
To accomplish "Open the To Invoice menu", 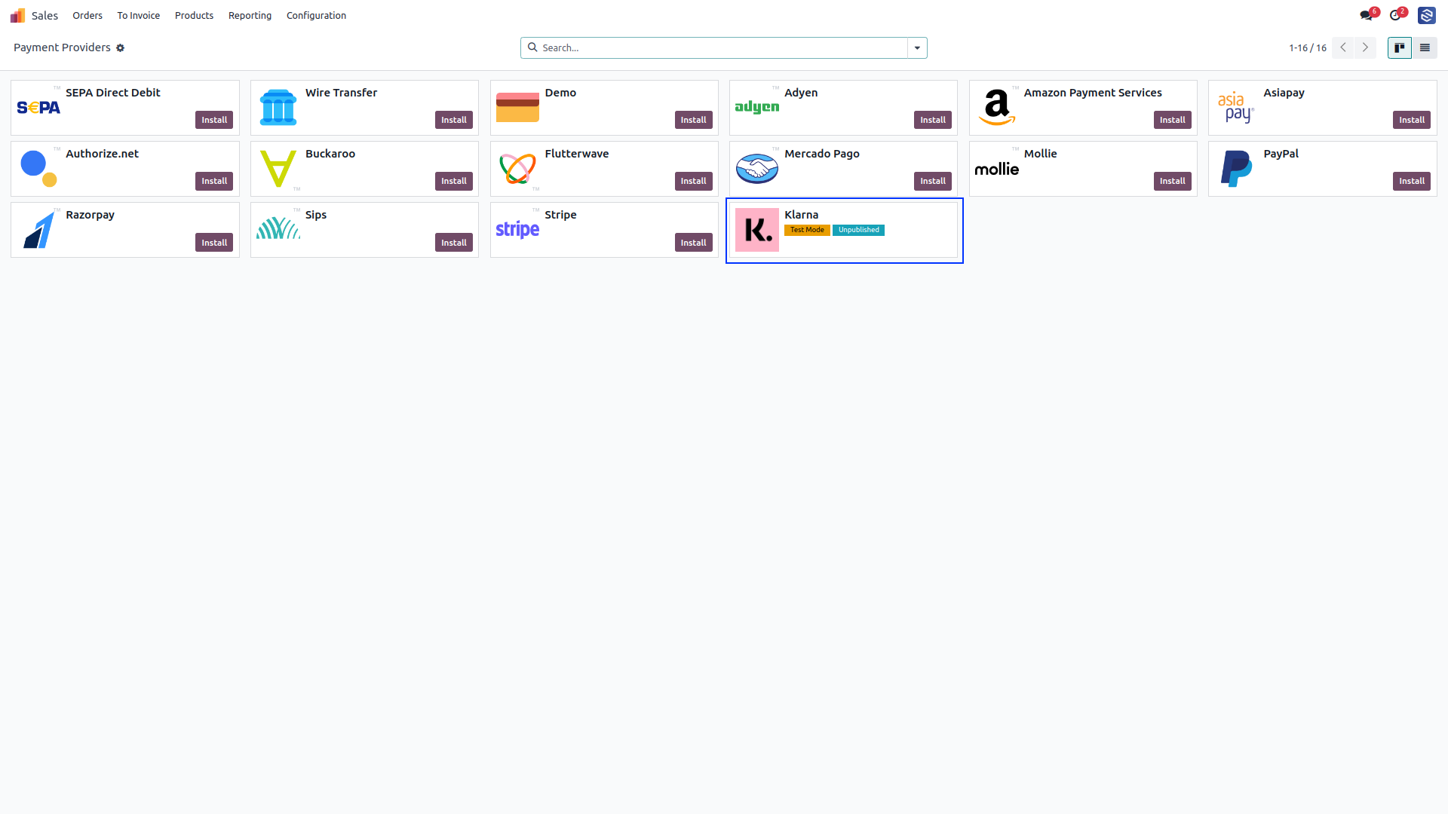I will tap(139, 15).
